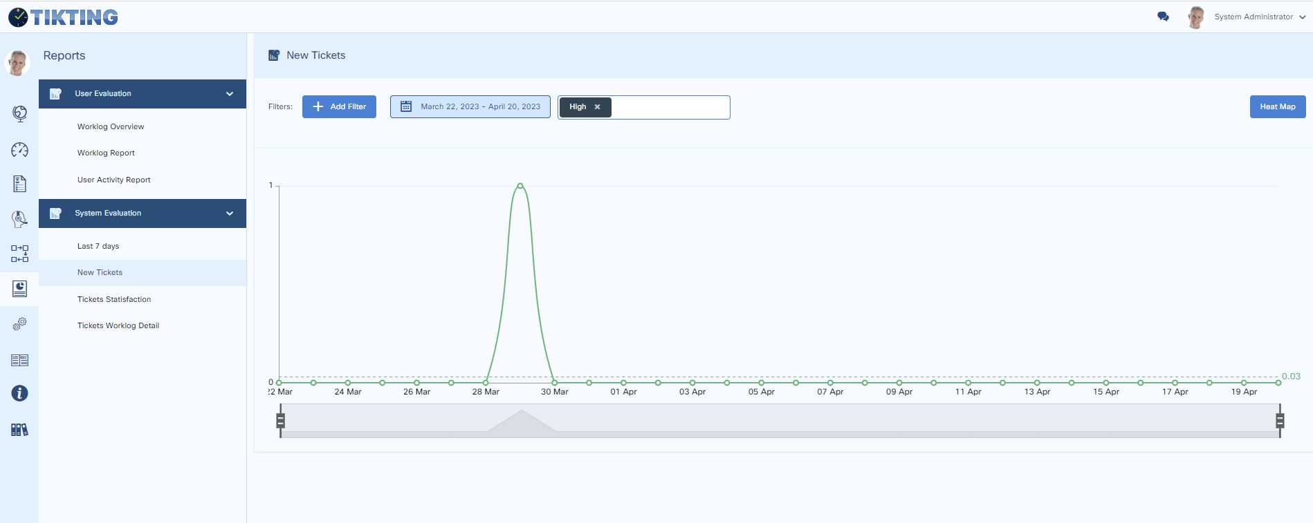
Task: Click the open book icon in sidebar
Action: click(x=19, y=360)
